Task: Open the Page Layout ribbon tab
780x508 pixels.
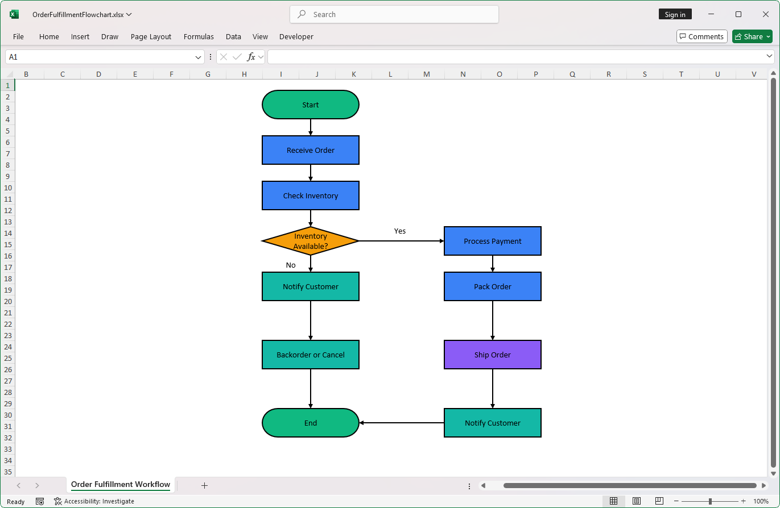Action: coord(151,36)
